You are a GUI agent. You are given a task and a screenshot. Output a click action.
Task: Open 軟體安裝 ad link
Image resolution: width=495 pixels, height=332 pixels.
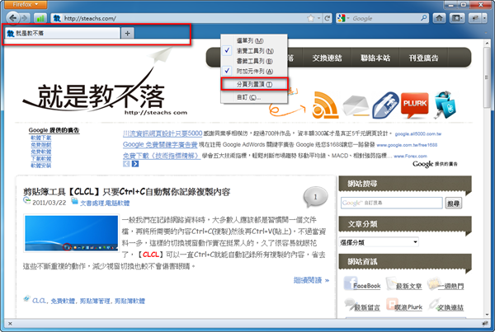point(40,166)
